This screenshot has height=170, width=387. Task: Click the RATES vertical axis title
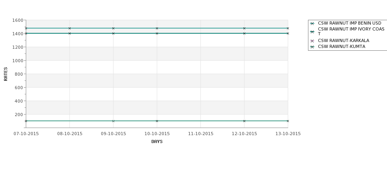[x=6, y=74]
